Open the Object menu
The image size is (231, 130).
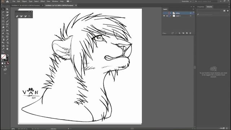(24, 1)
